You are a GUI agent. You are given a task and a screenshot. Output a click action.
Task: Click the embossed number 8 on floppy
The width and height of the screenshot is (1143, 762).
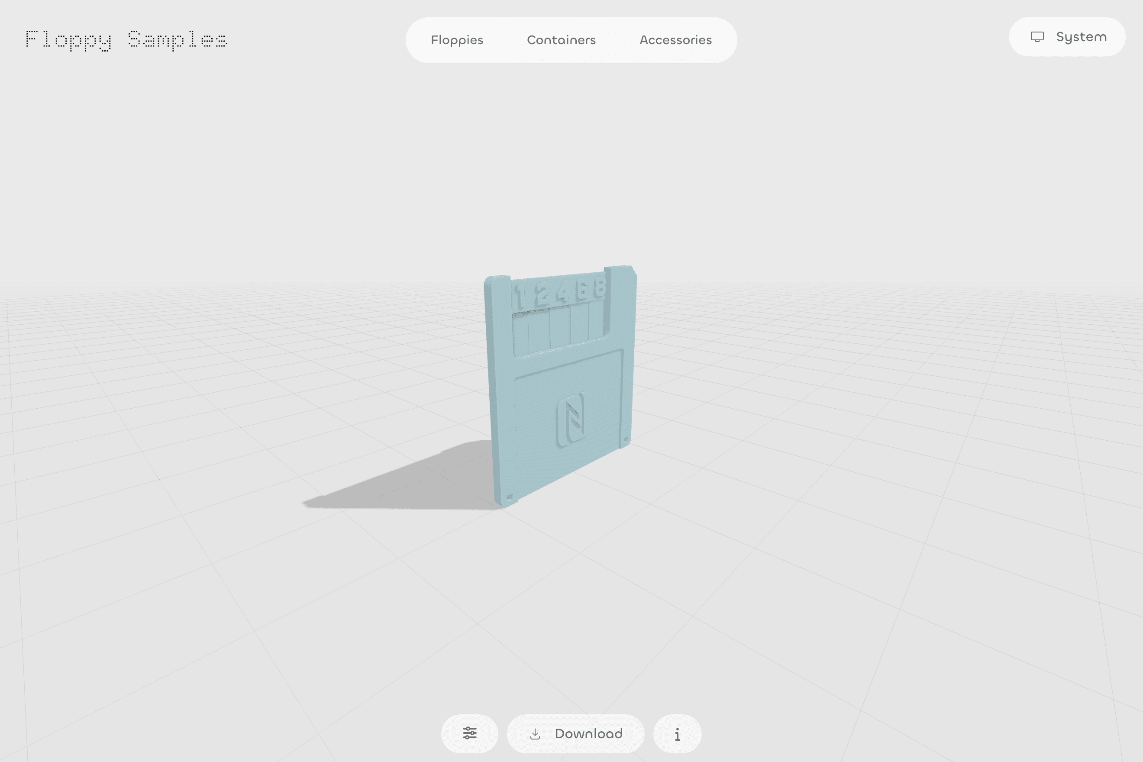[x=600, y=286]
